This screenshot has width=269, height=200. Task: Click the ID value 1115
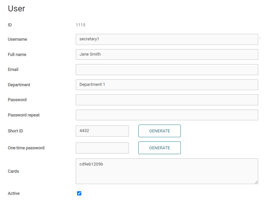81,25
